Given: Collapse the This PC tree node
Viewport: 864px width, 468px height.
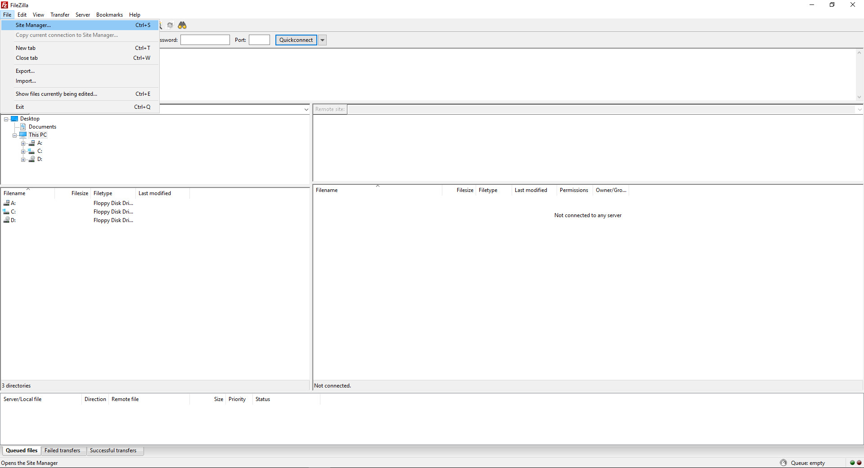Looking at the screenshot, I should [x=15, y=135].
